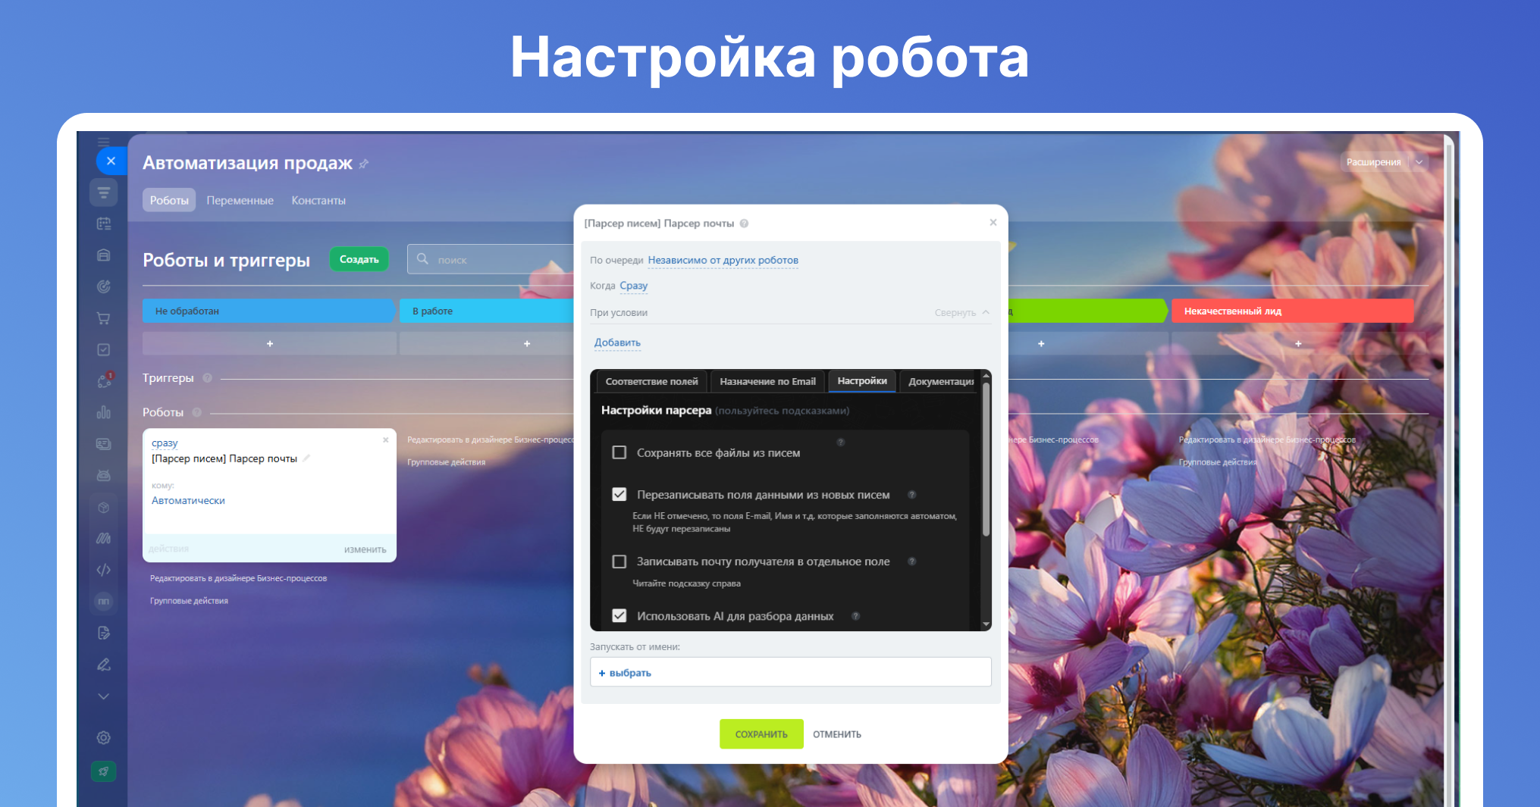The height and width of the screenshot is (807, 1540).
Task: Add robot under Не обработан stage
Action: point(269,343)
